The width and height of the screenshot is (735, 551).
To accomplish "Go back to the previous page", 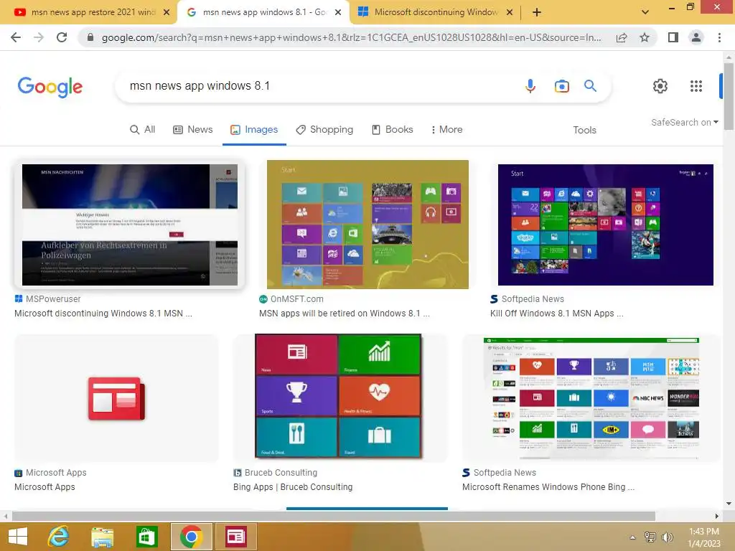I will click(x=16, y=37).
